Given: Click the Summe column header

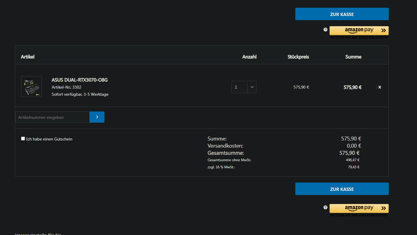Looking at the screenshot, I should (x=353, y=57).
